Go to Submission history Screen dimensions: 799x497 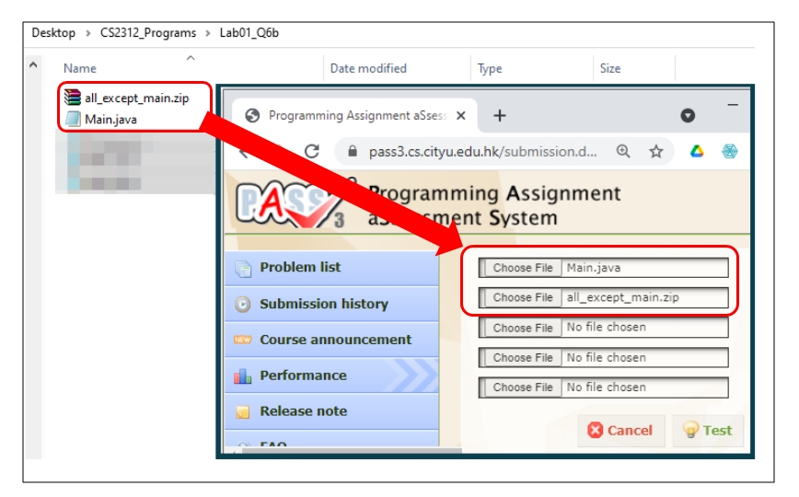[323, 304]
